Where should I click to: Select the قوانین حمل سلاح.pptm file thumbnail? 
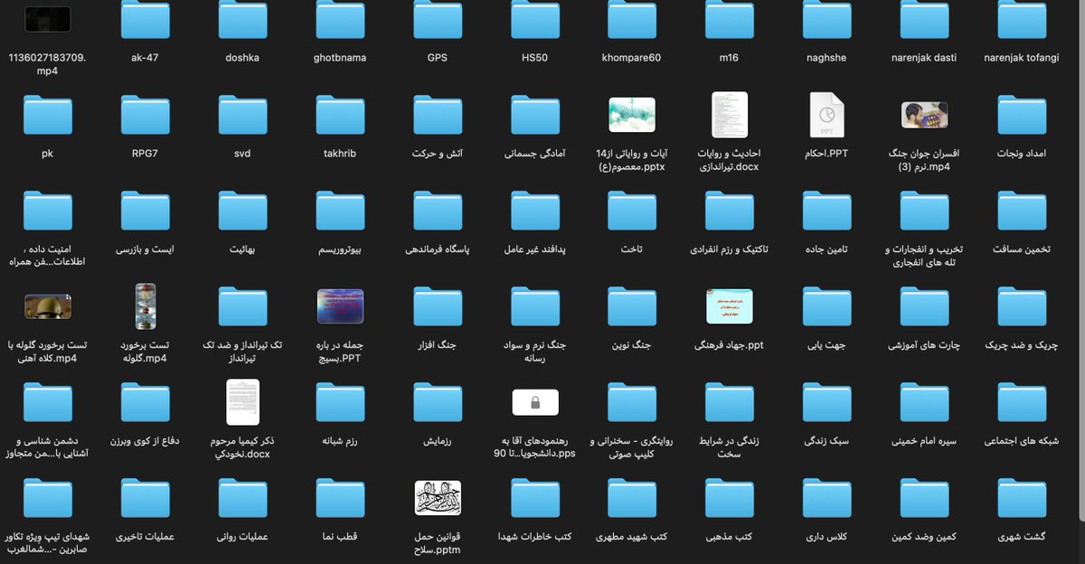[x=438, y=498]
